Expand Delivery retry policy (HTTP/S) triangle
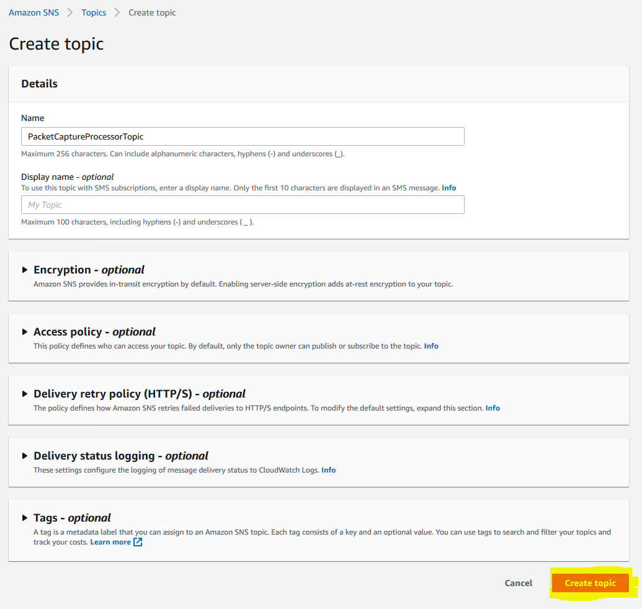642x609 pixels. pyautogui.click(x=25, y=394)
